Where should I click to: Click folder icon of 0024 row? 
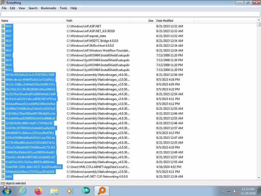click(x=3, y=65)
